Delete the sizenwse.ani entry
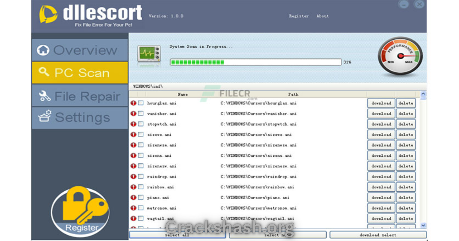Image resolution: width=459 pixels, height=241 pixels. [x=406, y=145]
